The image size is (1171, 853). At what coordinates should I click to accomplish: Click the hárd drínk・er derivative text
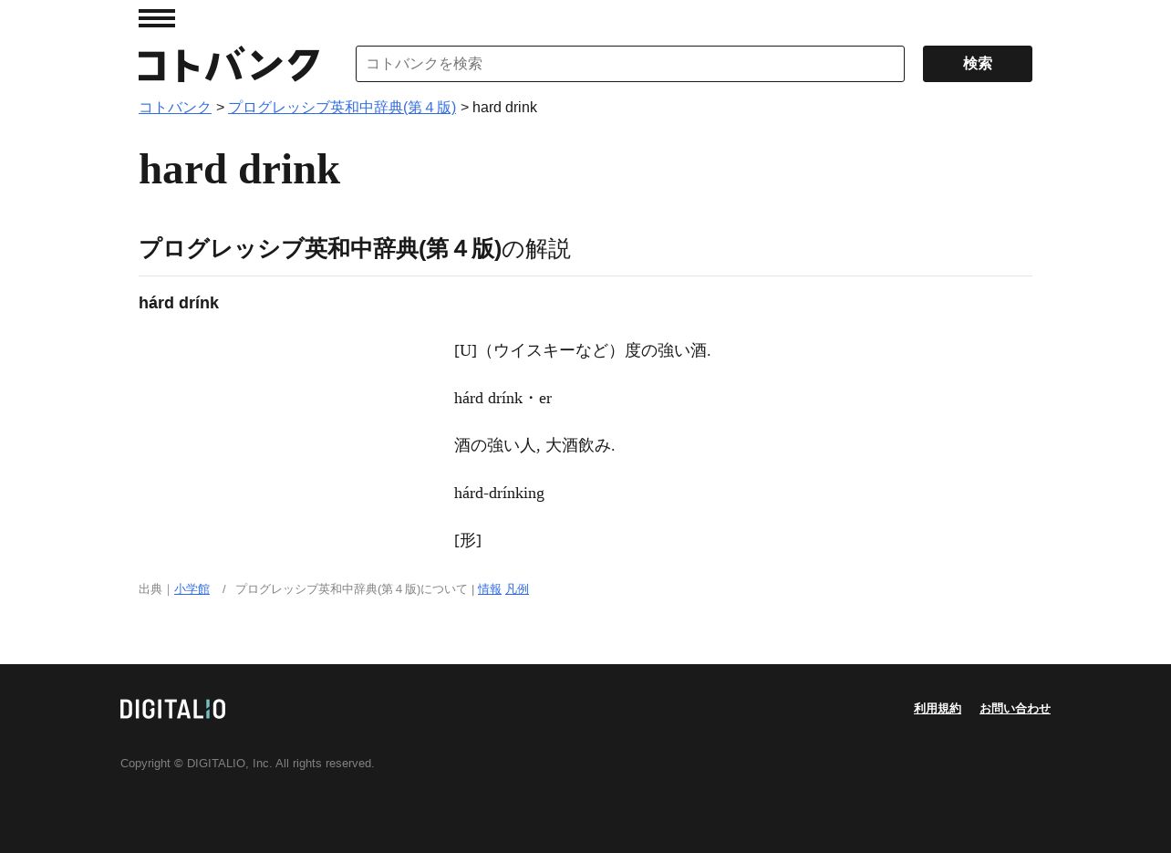click(x=503, y=398)
